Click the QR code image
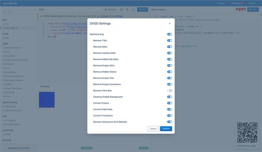Image resolution: width=262 pixels, height=152 pixels. pos(247,132)
